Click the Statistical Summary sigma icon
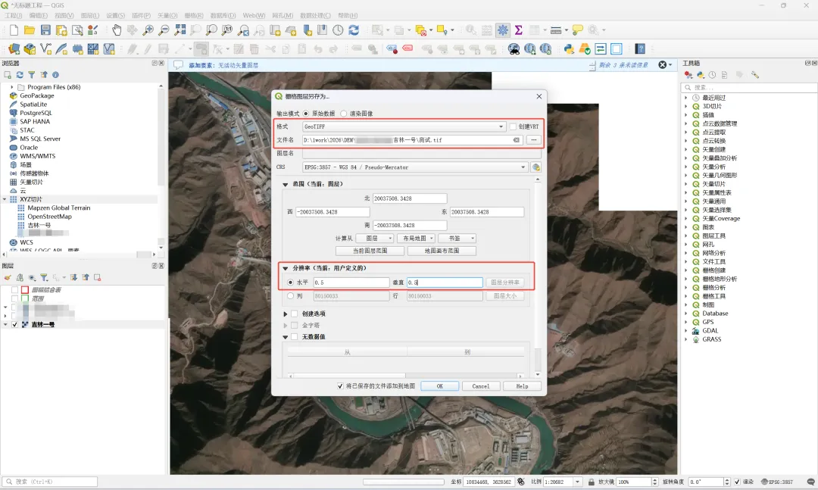818x490 pixels. (x=519, y=30)
